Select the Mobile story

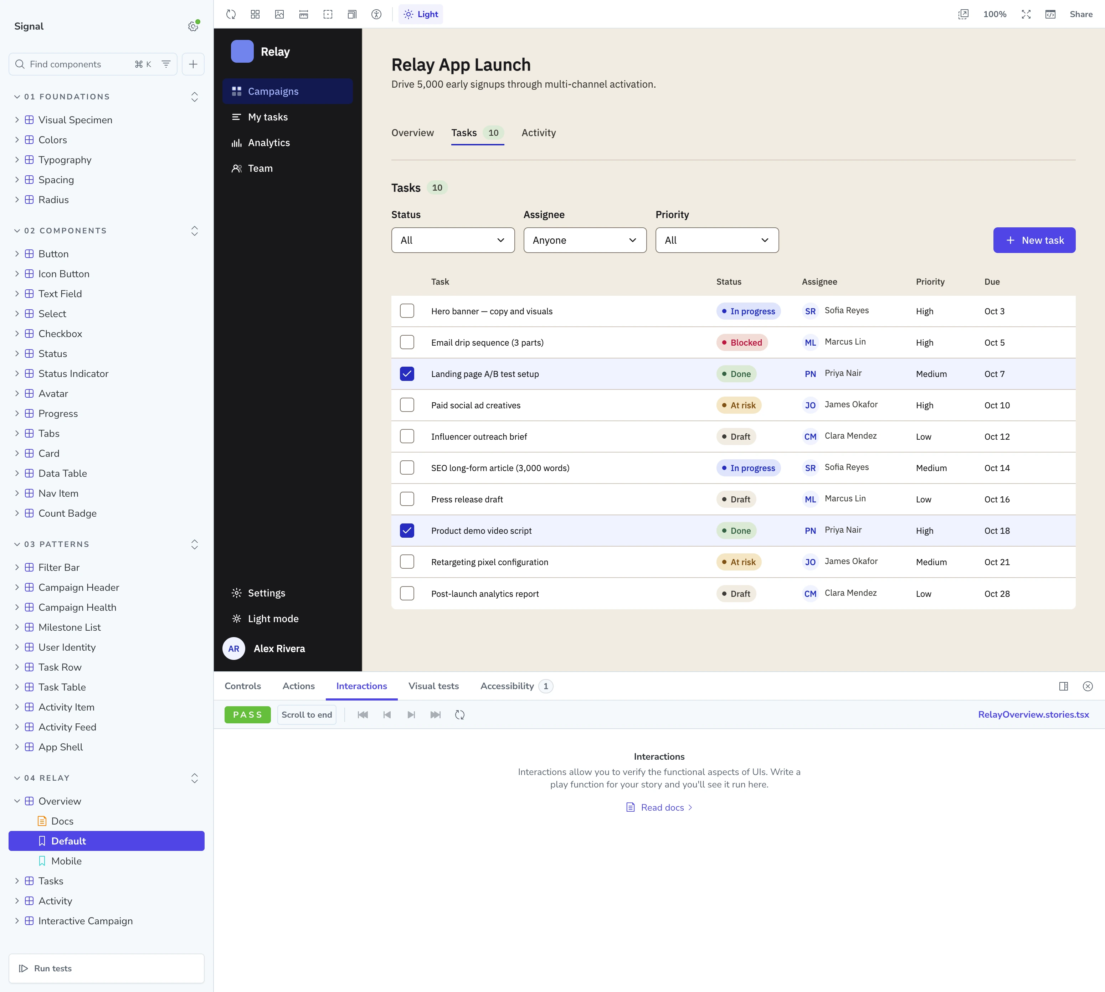[x=106, y=861]
